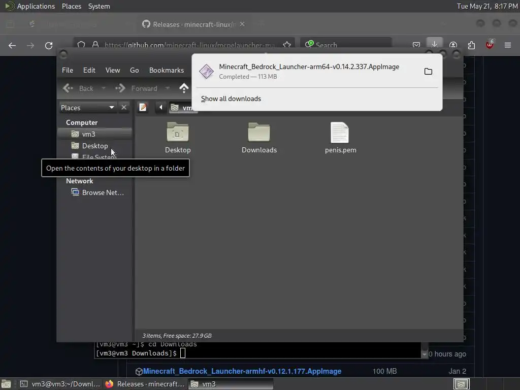Open Browse Network in the sidebar
This screenshot has width=520, height=390.
coord(97,192)
